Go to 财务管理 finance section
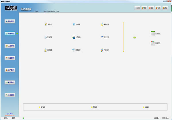Image resolution: width=172 pixels, height=120 pixels. (9, 82)
